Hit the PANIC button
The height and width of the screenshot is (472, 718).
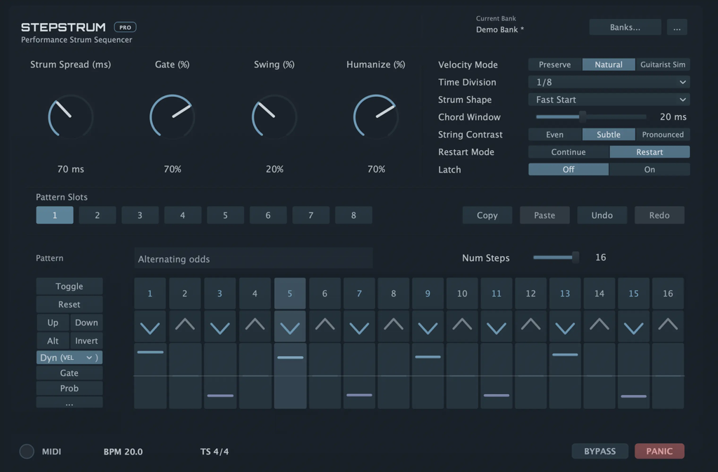[659, 452]
